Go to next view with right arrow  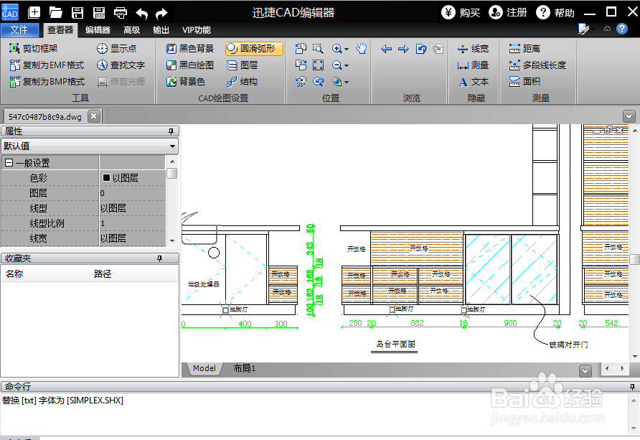click(403, 49)
